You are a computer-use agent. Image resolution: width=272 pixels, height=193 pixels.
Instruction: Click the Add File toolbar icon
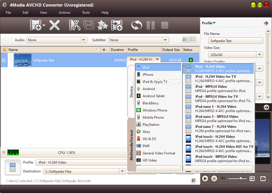pos(36,25)
